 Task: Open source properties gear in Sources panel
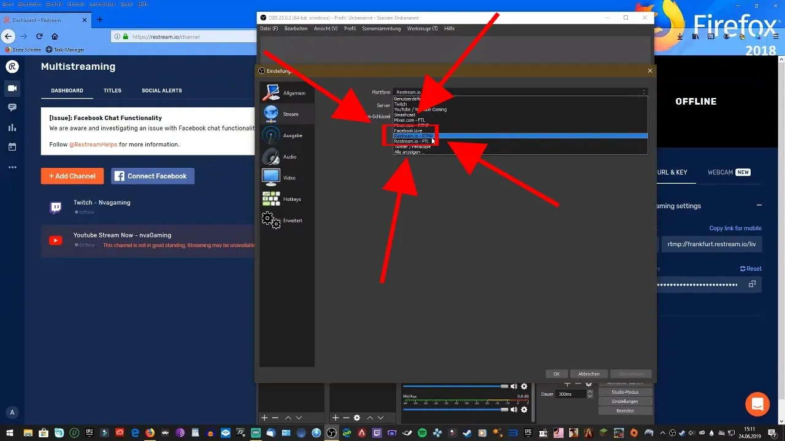[x=357, y=417]
